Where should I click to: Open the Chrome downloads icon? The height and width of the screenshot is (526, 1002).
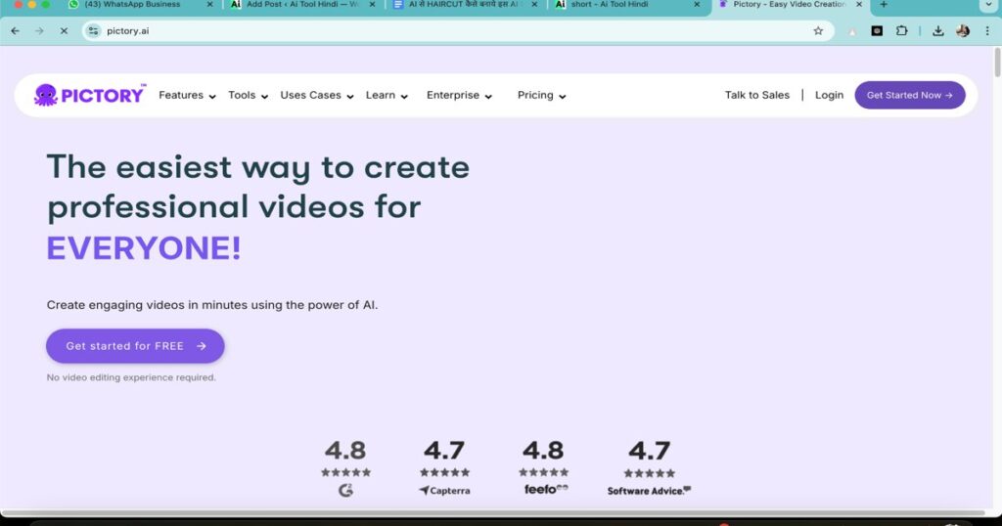(938, 30)
